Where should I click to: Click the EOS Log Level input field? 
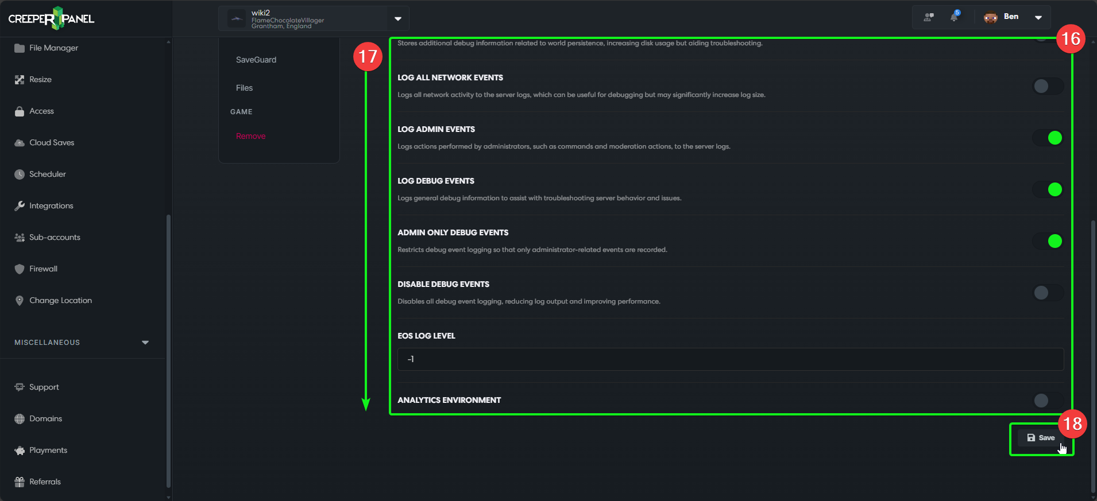point(728,359)
